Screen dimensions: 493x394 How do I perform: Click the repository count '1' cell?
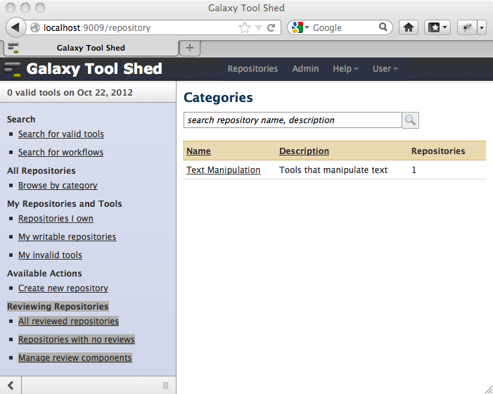[x=414, y=170]
